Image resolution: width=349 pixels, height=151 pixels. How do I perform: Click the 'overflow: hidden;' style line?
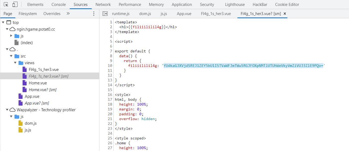click(138, 119)
